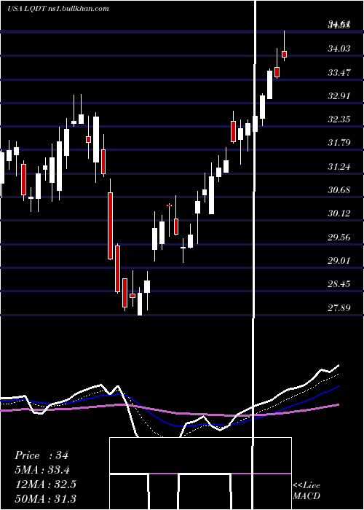Screen dimensions: 364x510
Task: Click the '<<Live MACD' label
Action: [306, 491]
